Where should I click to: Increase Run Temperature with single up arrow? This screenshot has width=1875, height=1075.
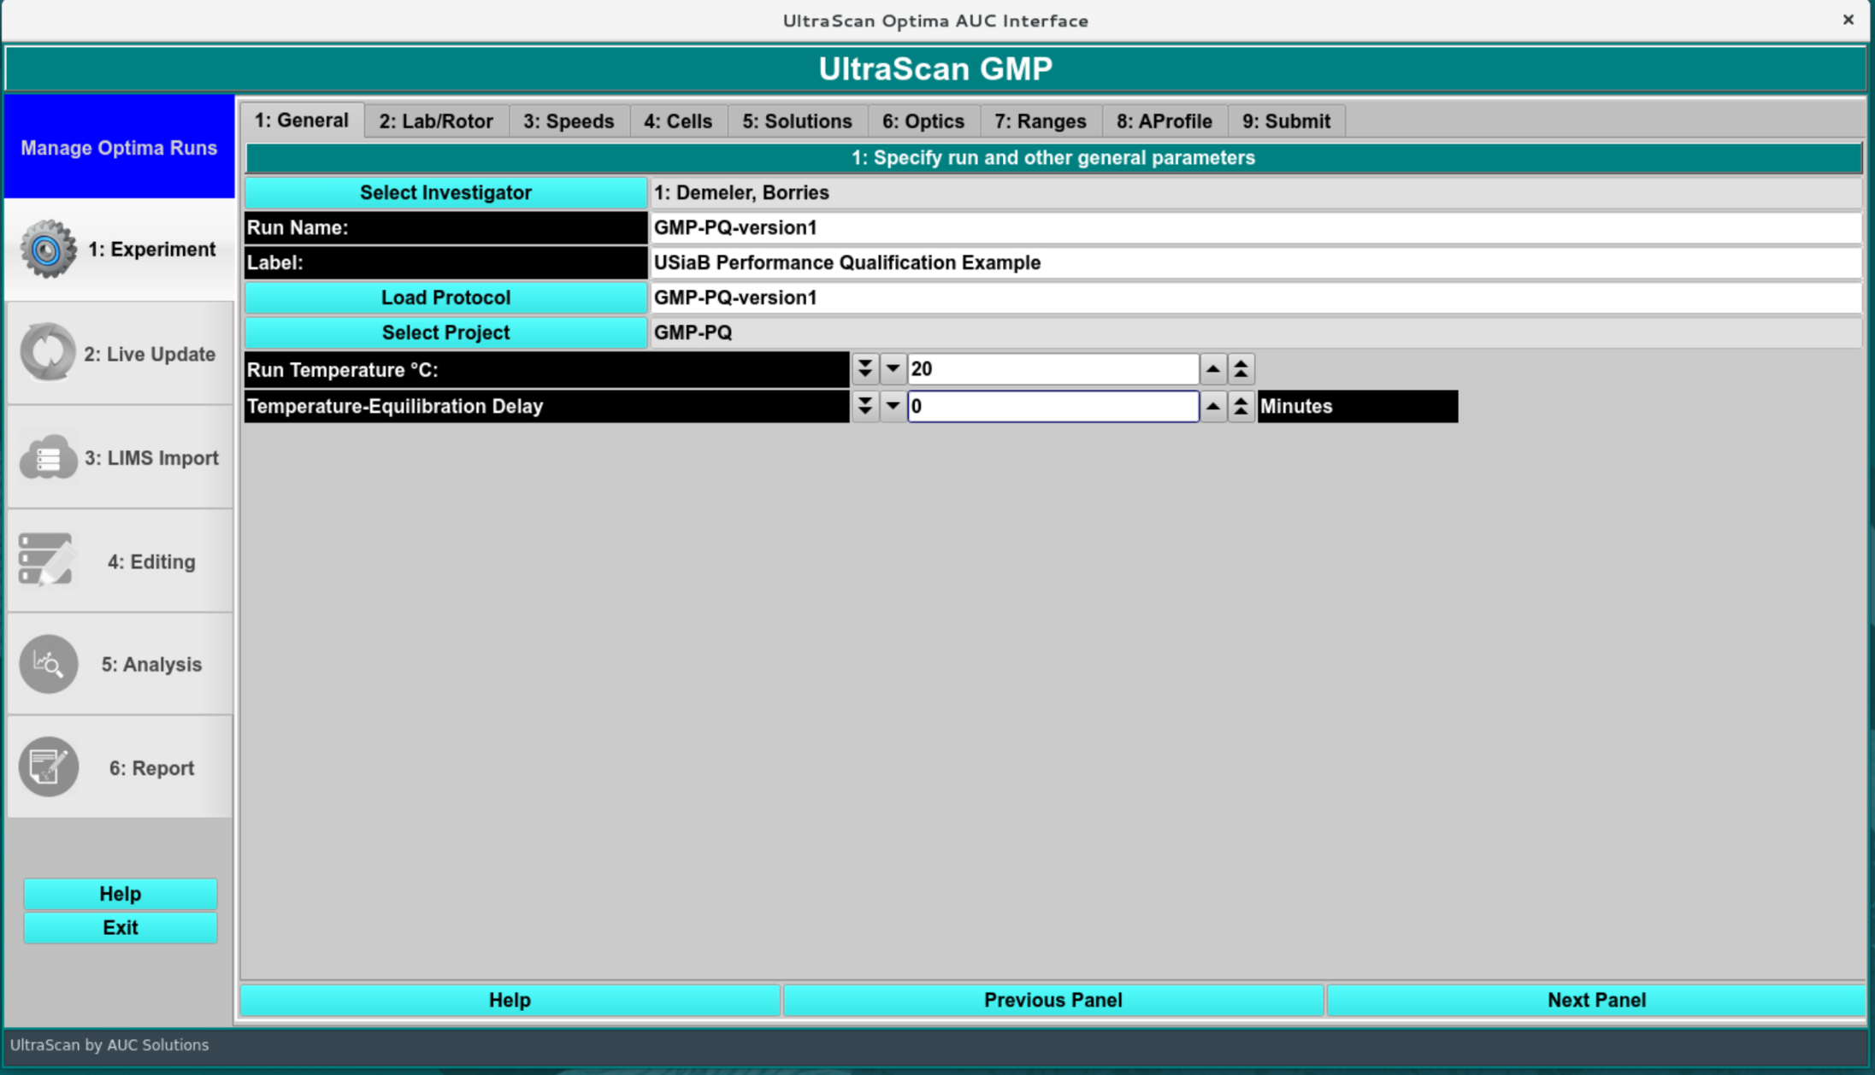(1212, 369)
